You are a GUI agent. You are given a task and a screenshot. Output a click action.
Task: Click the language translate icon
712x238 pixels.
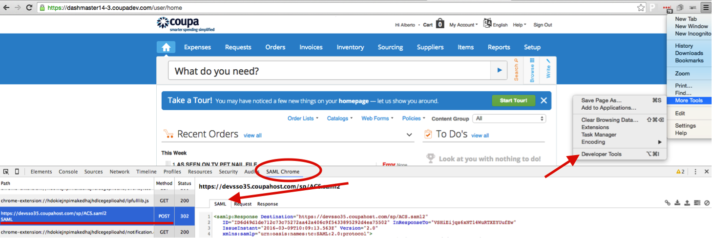coord(487,23)
